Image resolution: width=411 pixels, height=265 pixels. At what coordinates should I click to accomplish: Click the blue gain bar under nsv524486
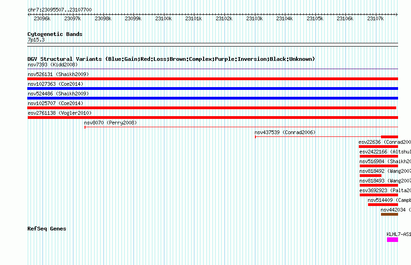pyautogui.click(x=212, y=98)
